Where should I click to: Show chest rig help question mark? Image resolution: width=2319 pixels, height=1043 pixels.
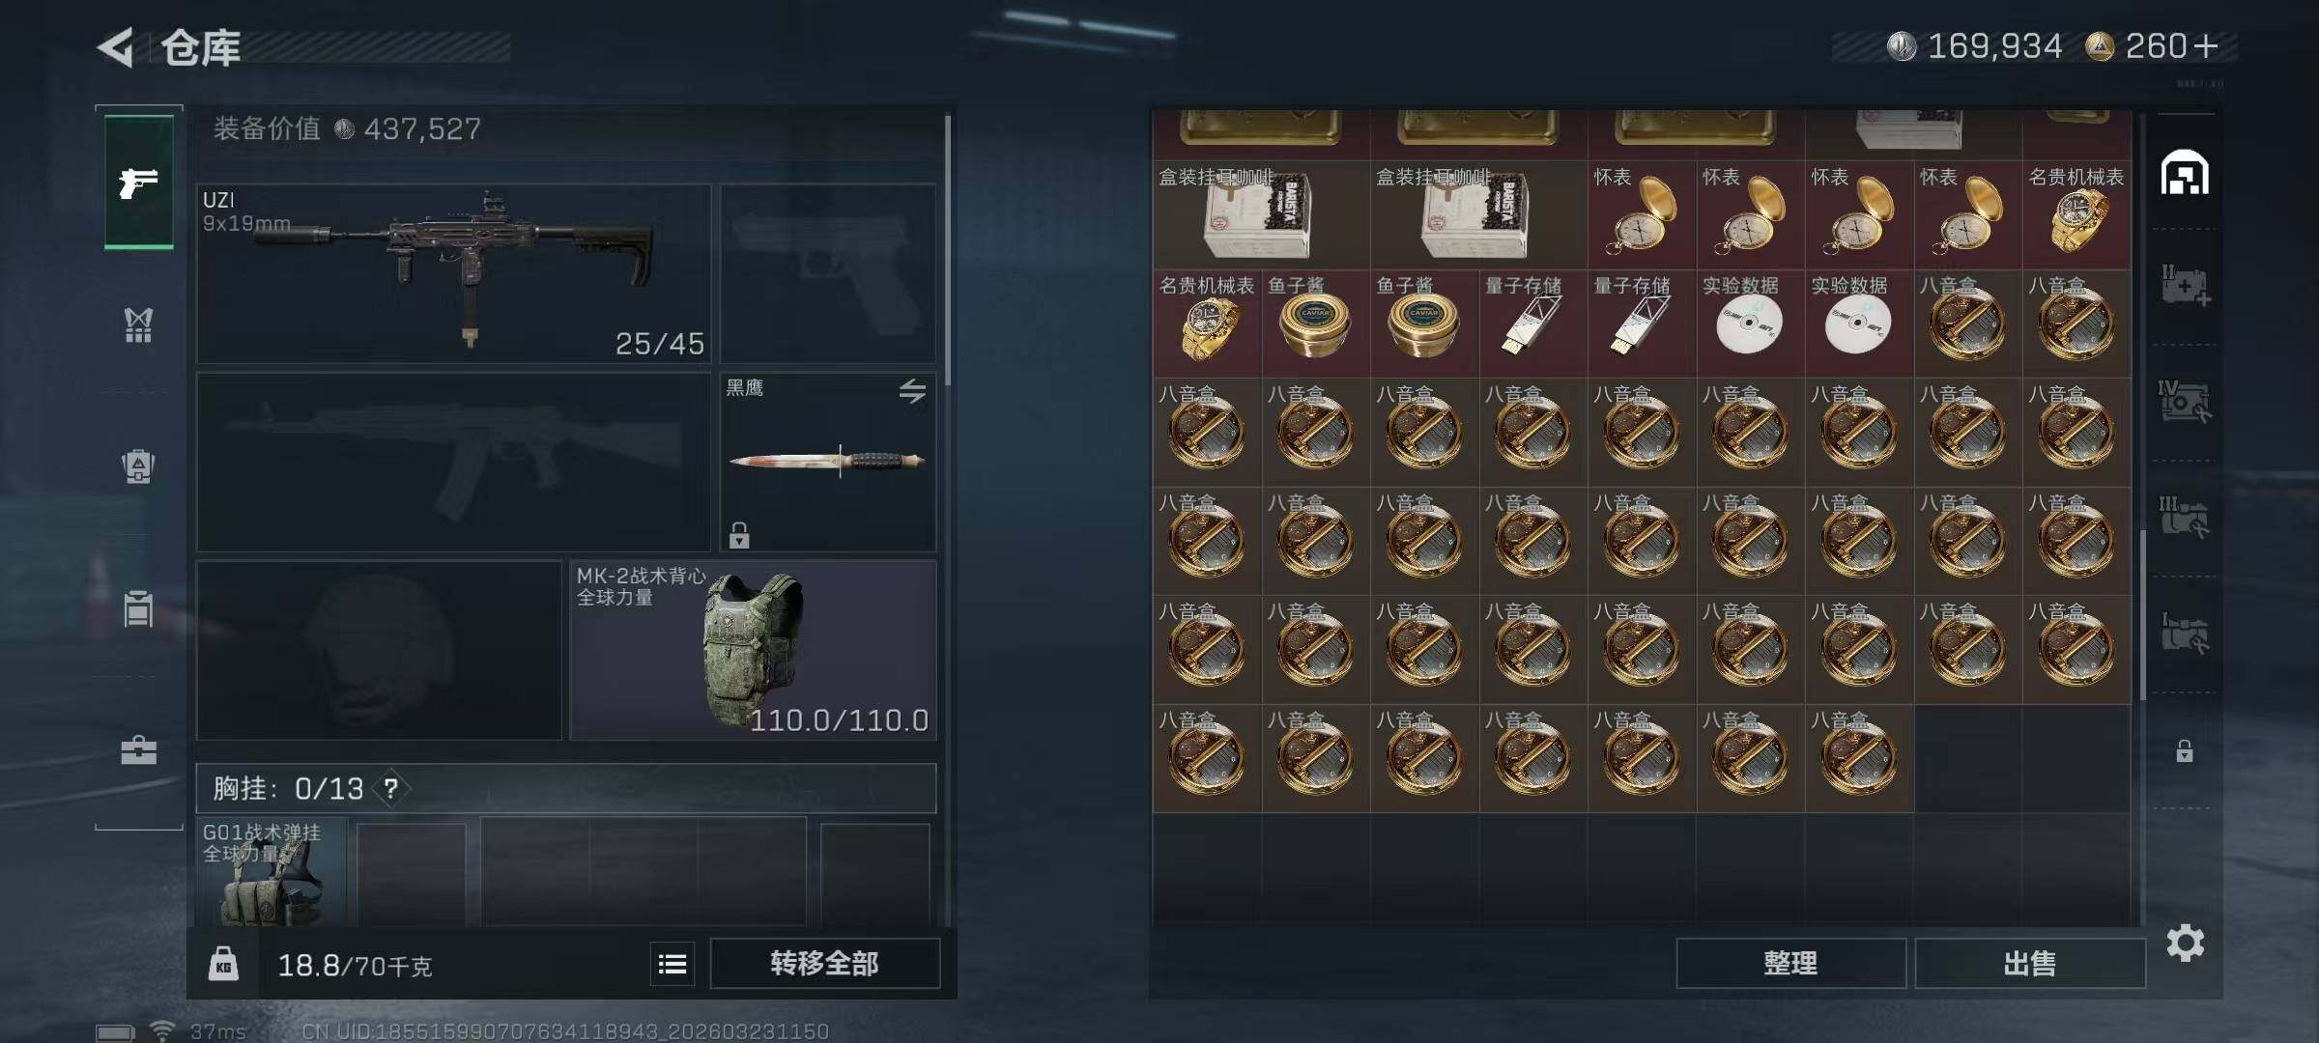[390, 789]
